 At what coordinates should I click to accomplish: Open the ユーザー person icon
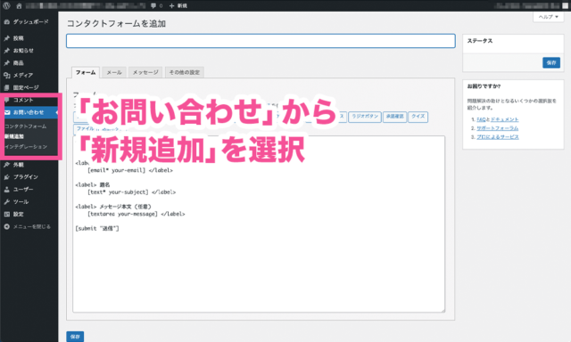(x=6, y=190)
